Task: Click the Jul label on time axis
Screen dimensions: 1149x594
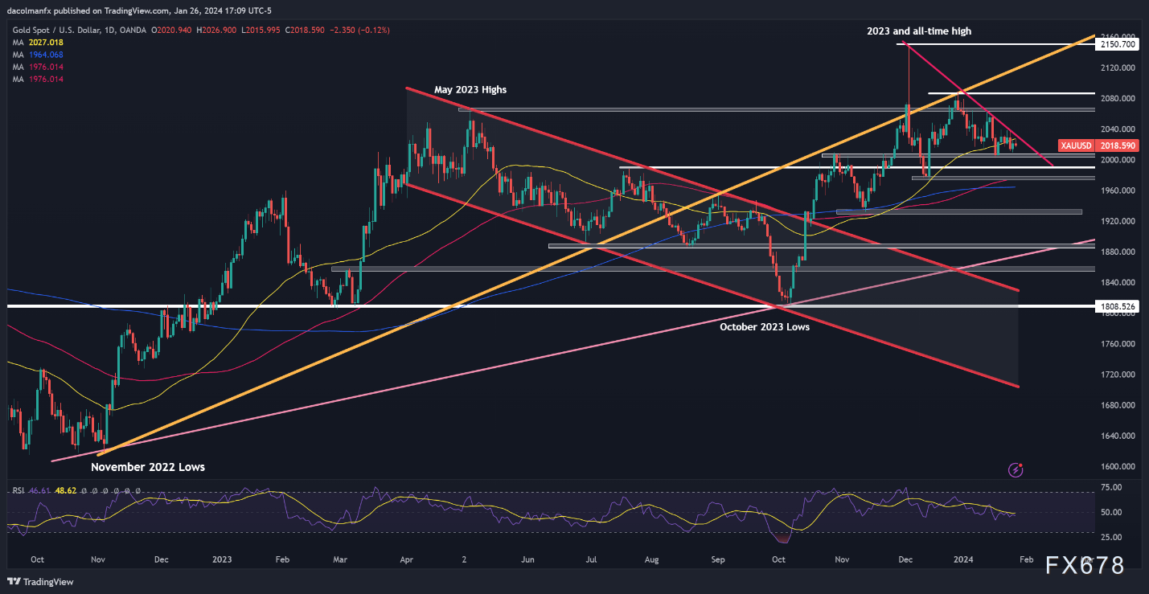Action: pyautogui.click(x=589, y=558)
